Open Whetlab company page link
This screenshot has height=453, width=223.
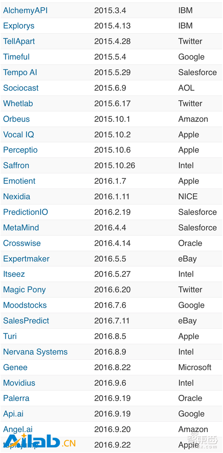17,103
